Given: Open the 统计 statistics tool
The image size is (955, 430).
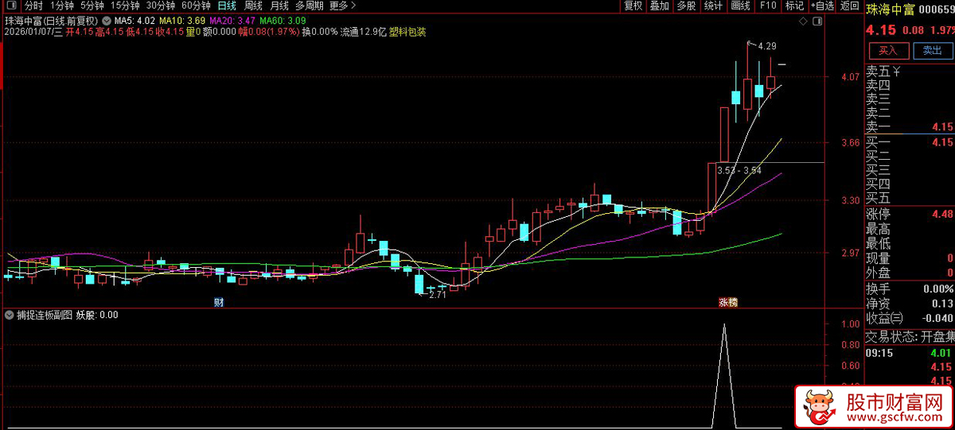Looking at the screenshot, I should (713, 6).
